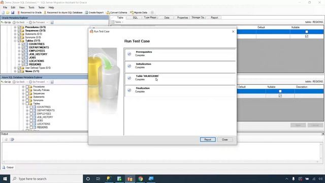Screen dimensions: 325x183
Task: Click the Output horizontal scrollbar
Action: (161, 162)
